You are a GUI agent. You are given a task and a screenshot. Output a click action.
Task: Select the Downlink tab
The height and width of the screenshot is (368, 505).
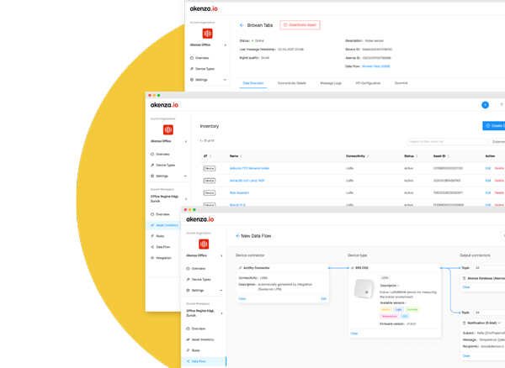click(x=401, y=83)
